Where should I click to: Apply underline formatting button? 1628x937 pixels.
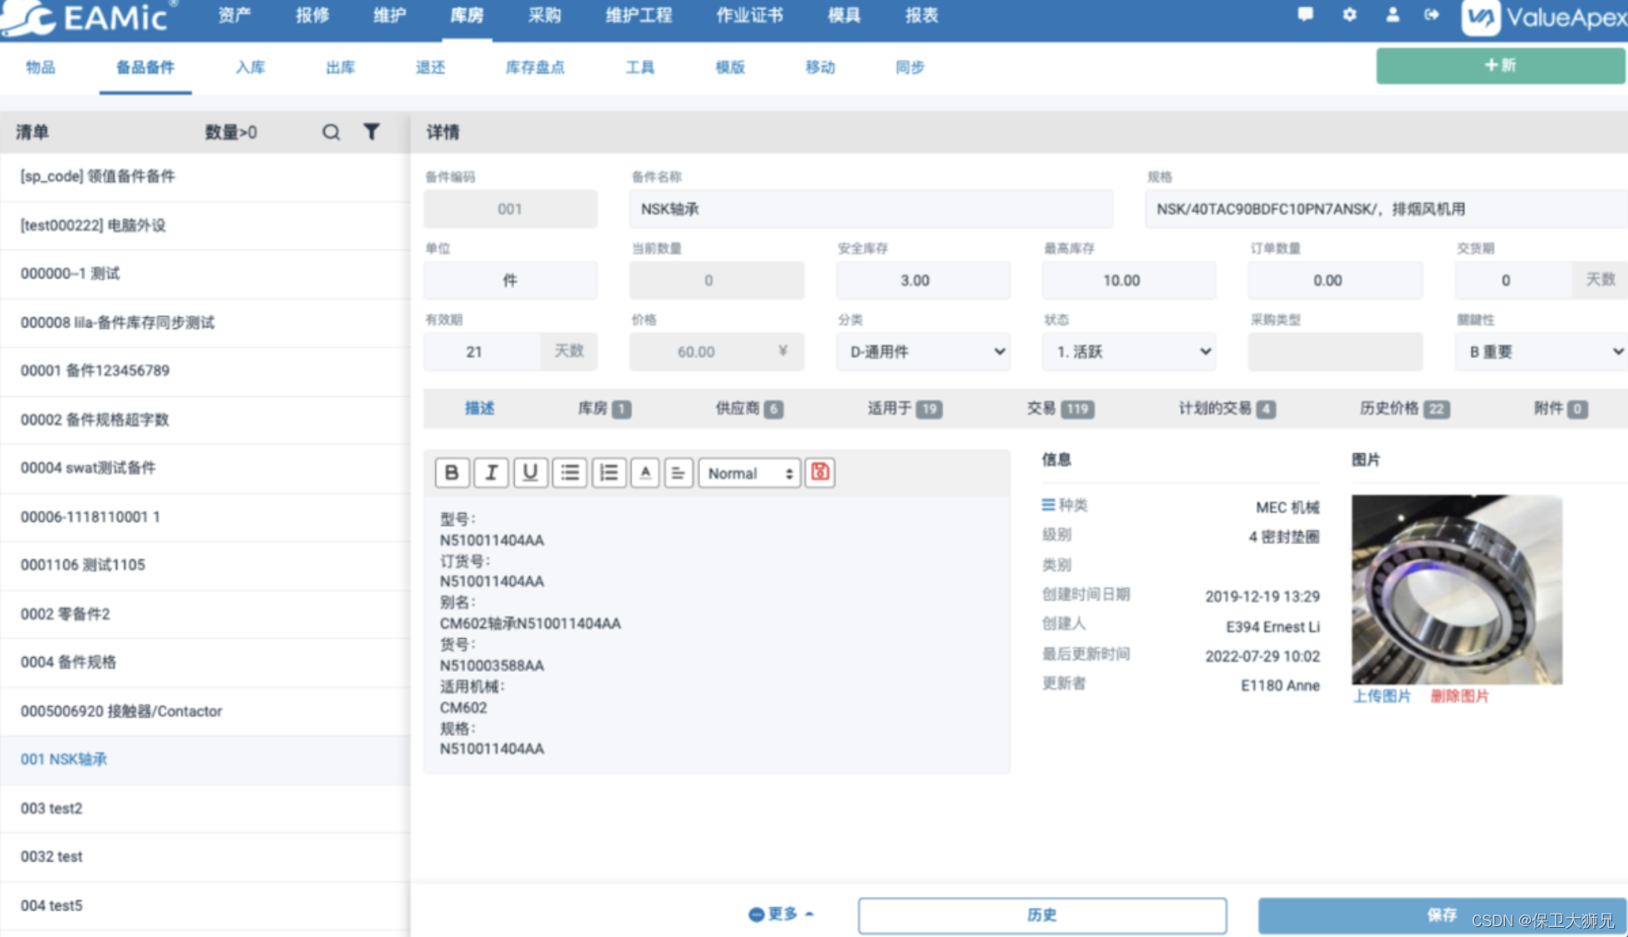pyautogui.click(x=530, y=473)
